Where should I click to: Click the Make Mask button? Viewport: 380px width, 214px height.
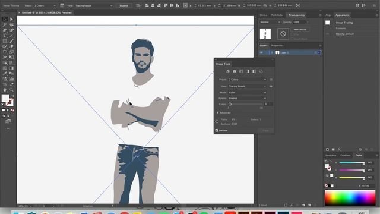pyautogui.click(x=300, y=29)
